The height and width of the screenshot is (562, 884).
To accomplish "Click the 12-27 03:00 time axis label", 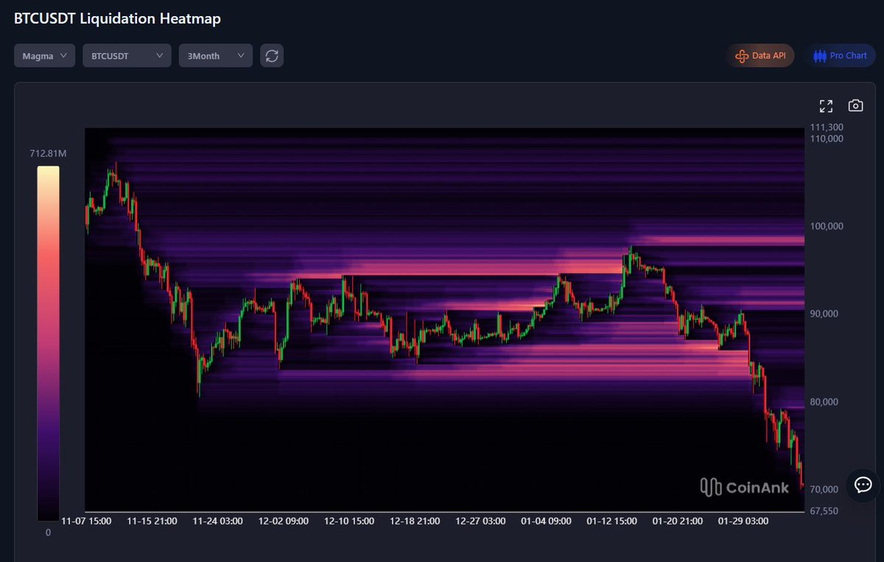I will coord(480,521).
